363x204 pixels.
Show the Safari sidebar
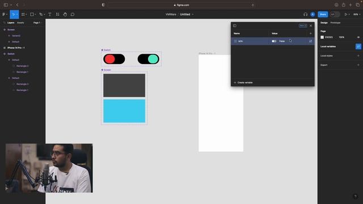pos(6,5)
